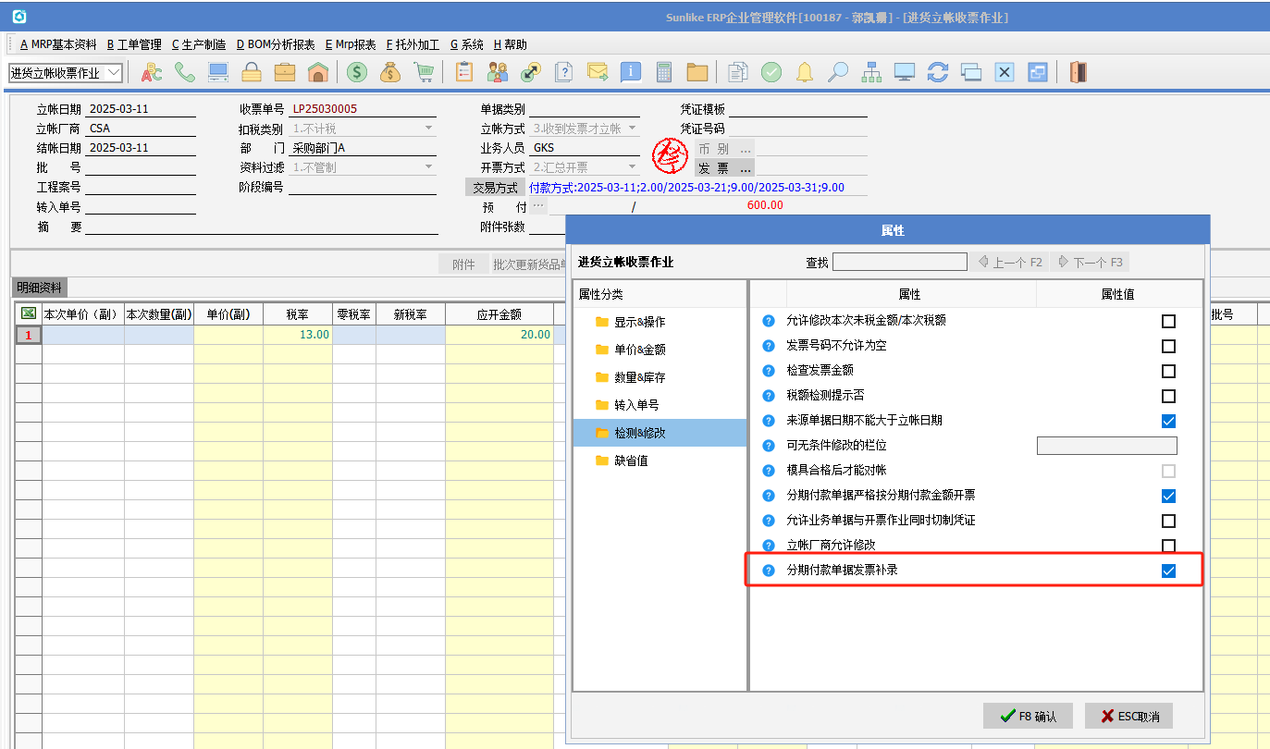Toggle 立帐厂商允许修改 checkbox
The width and height of the screenshot is (1270, 749).
[1168, 546]
